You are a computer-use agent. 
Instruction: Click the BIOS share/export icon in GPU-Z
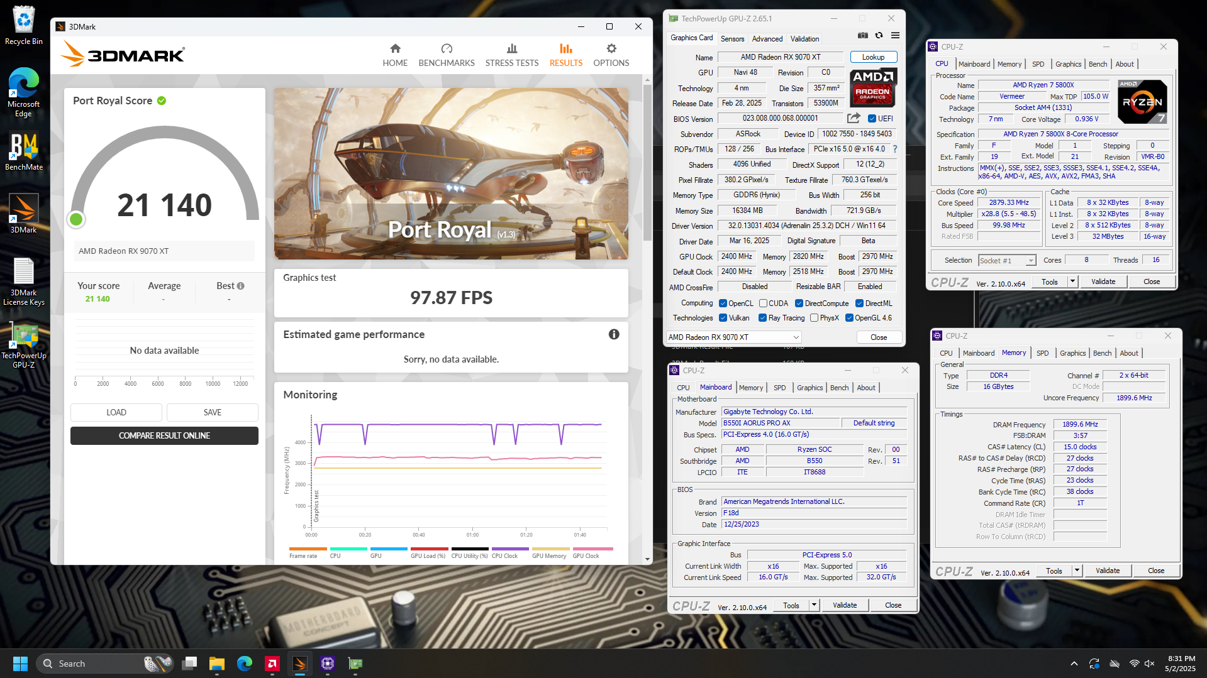point(854,118)
